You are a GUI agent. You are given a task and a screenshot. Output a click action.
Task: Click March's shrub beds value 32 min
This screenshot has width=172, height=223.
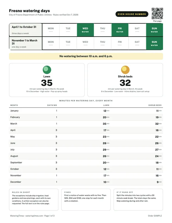point(158,124)
